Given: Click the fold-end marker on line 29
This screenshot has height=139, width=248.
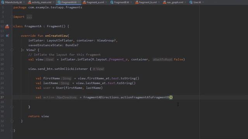Looking at the screenshot, I should (x=12, y=107).
